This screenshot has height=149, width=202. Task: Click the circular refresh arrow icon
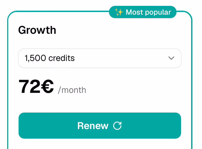pyautogui.click(x=117, y=126)
